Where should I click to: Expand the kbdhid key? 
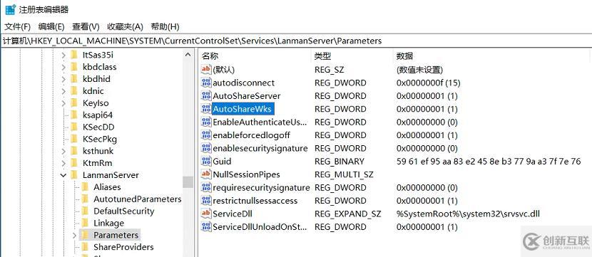(x=63, y=79)
